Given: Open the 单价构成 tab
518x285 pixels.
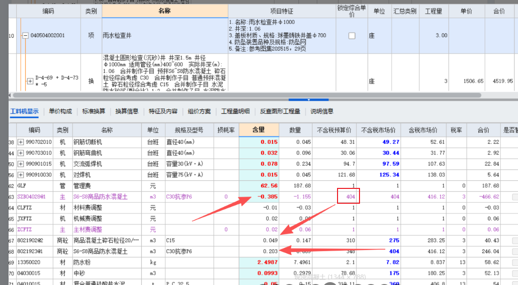Looking at the screenshot, I should 61,111.
